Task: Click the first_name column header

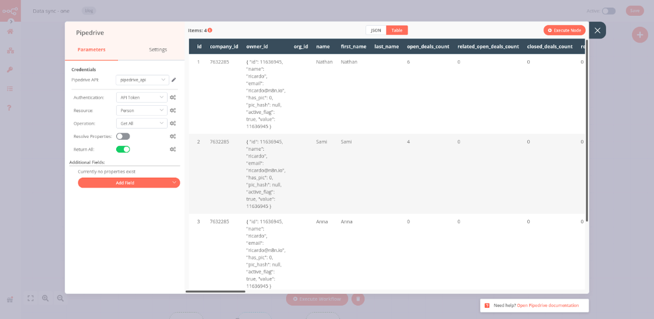Action: click(x=353, y=47)
